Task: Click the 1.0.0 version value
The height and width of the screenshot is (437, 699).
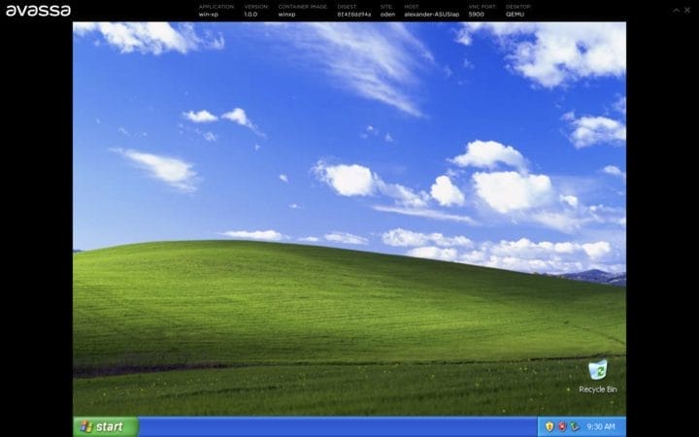Action: pos(250,15)
